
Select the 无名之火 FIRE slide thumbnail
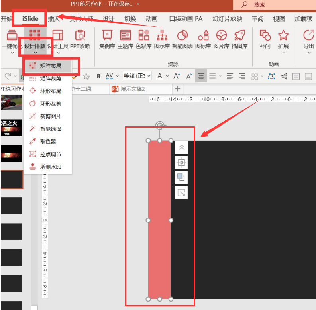click(11, 128)
